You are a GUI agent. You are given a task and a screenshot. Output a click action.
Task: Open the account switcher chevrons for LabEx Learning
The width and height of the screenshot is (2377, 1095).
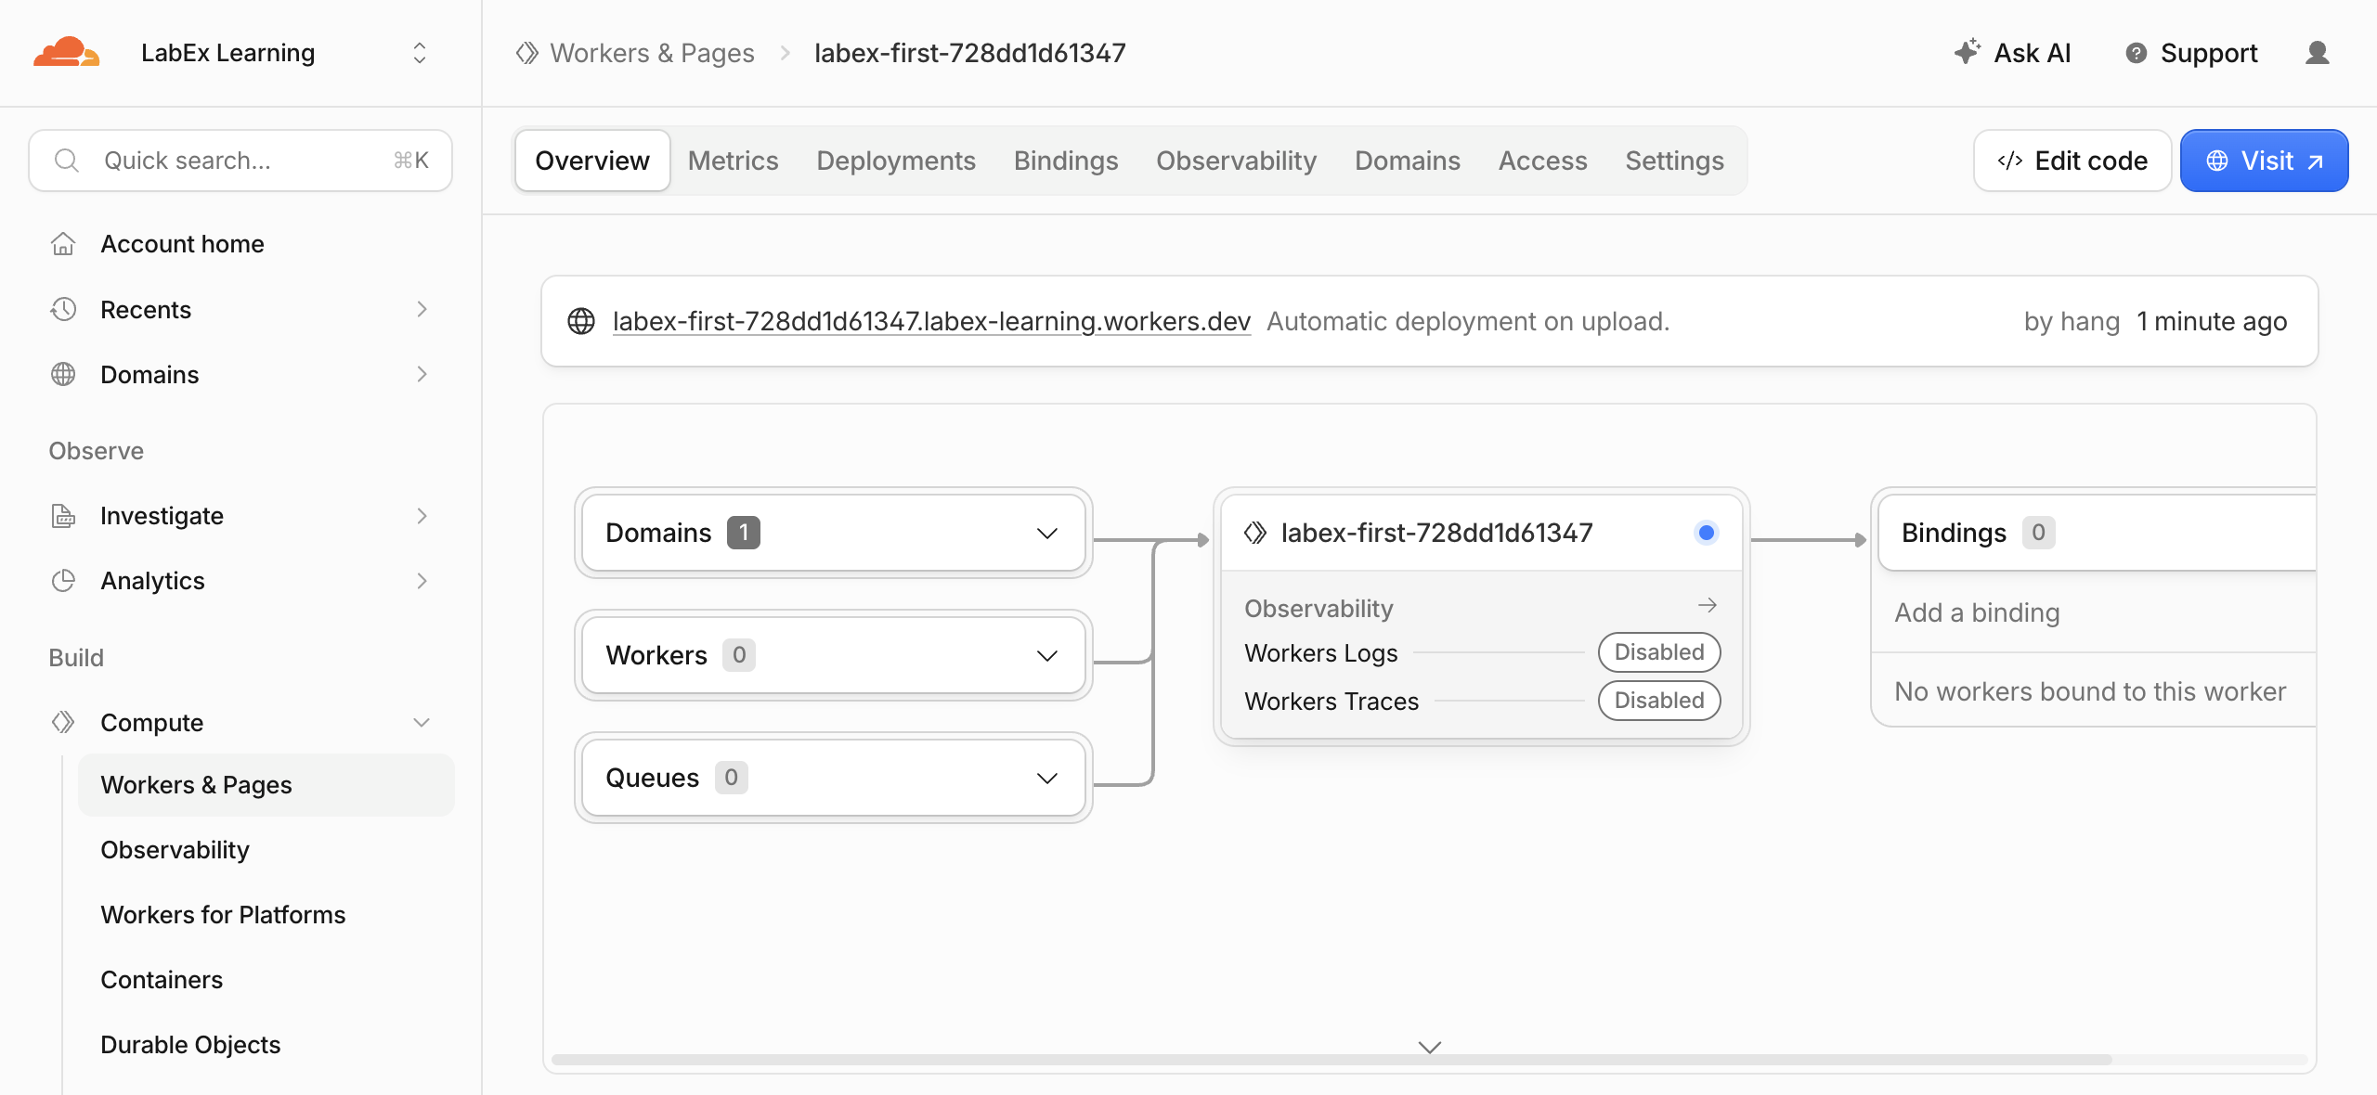420,53
